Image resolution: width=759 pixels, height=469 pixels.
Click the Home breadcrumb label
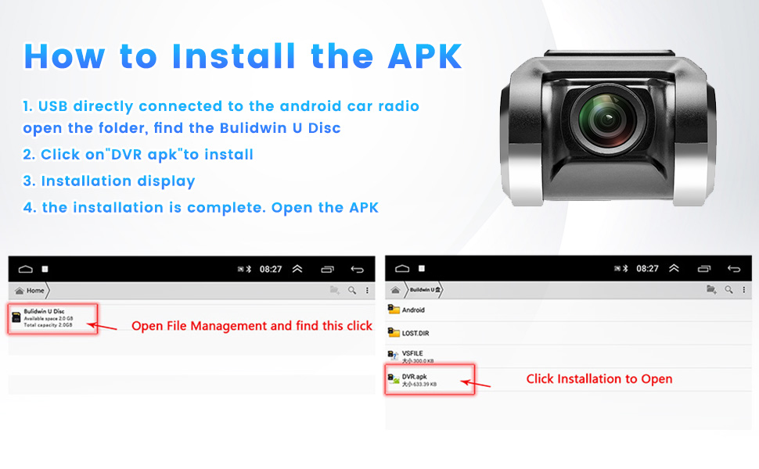click(x=35, y=291)
